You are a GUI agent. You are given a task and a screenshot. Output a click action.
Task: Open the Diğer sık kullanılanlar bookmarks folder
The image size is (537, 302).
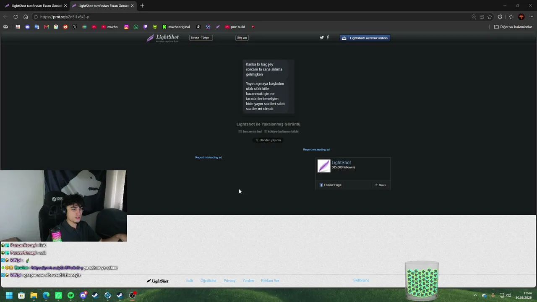tap(513, 27)
